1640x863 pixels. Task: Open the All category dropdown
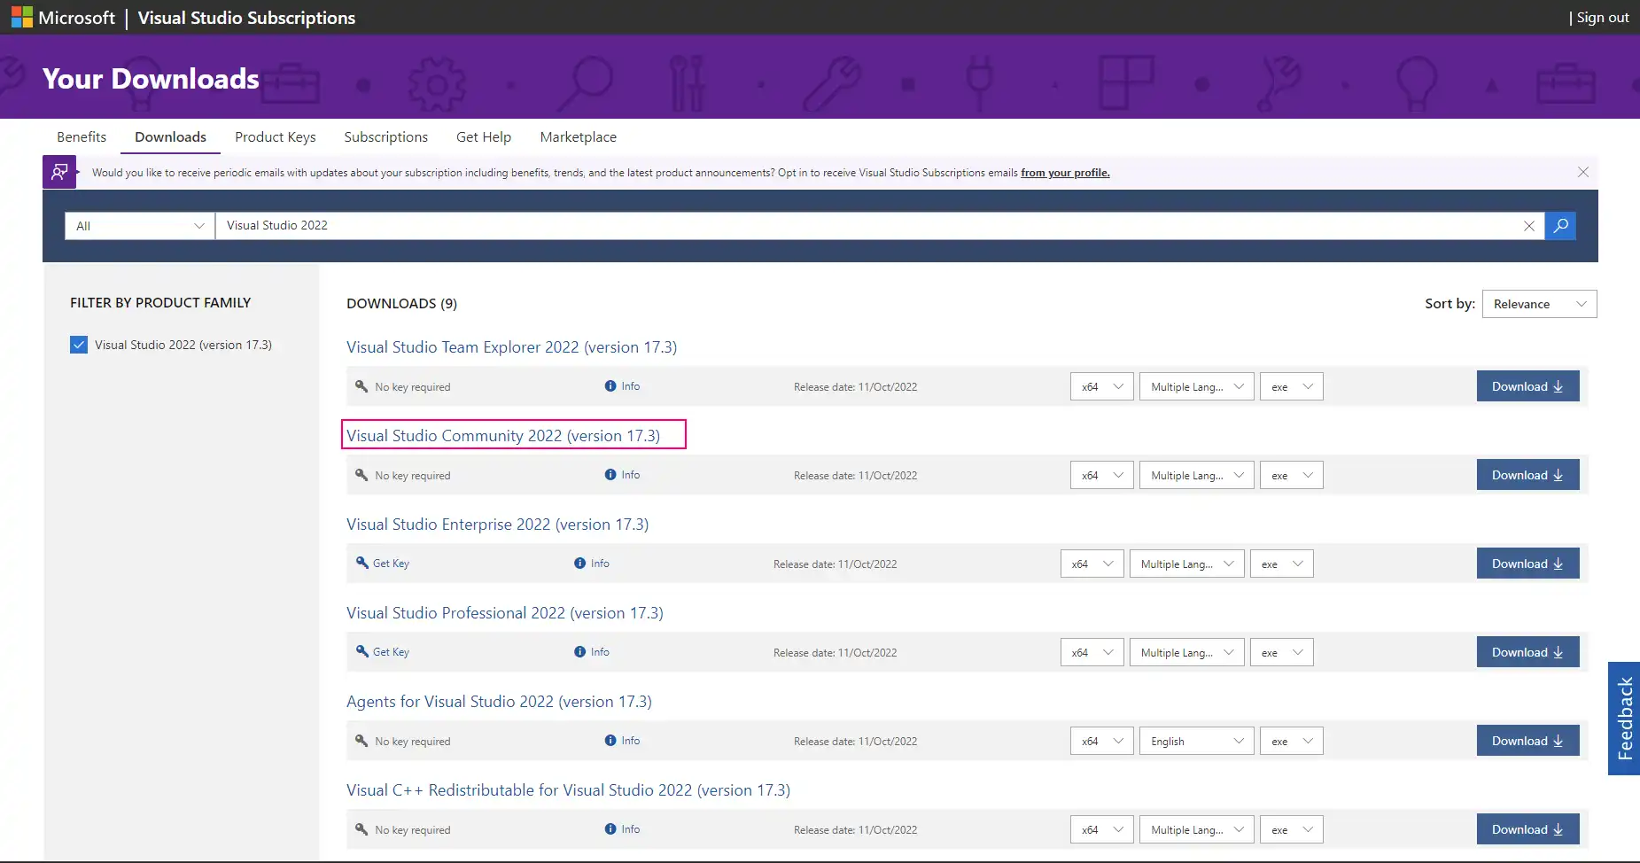139,226
